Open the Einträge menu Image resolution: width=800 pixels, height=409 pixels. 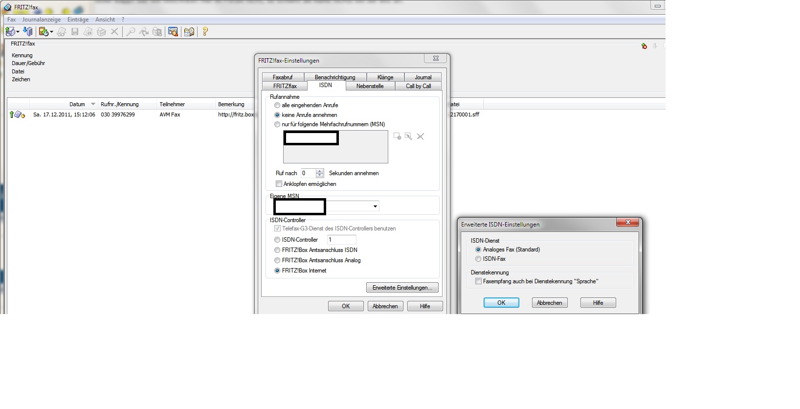(x=78, y=20)
